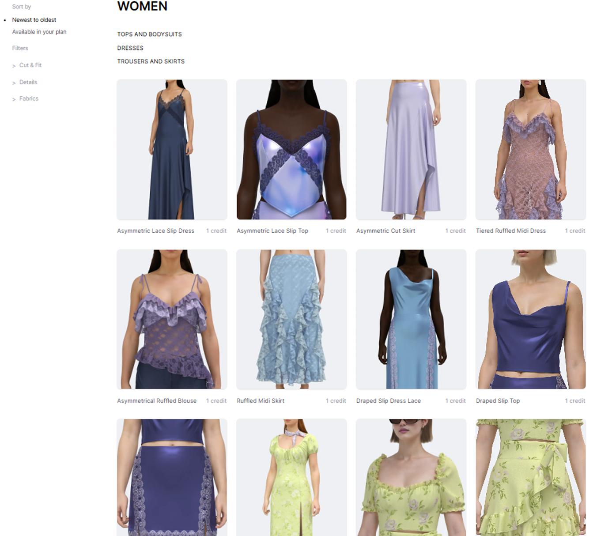View the Draped Slip Top image
597x536 pixels.
click(530, 319)
